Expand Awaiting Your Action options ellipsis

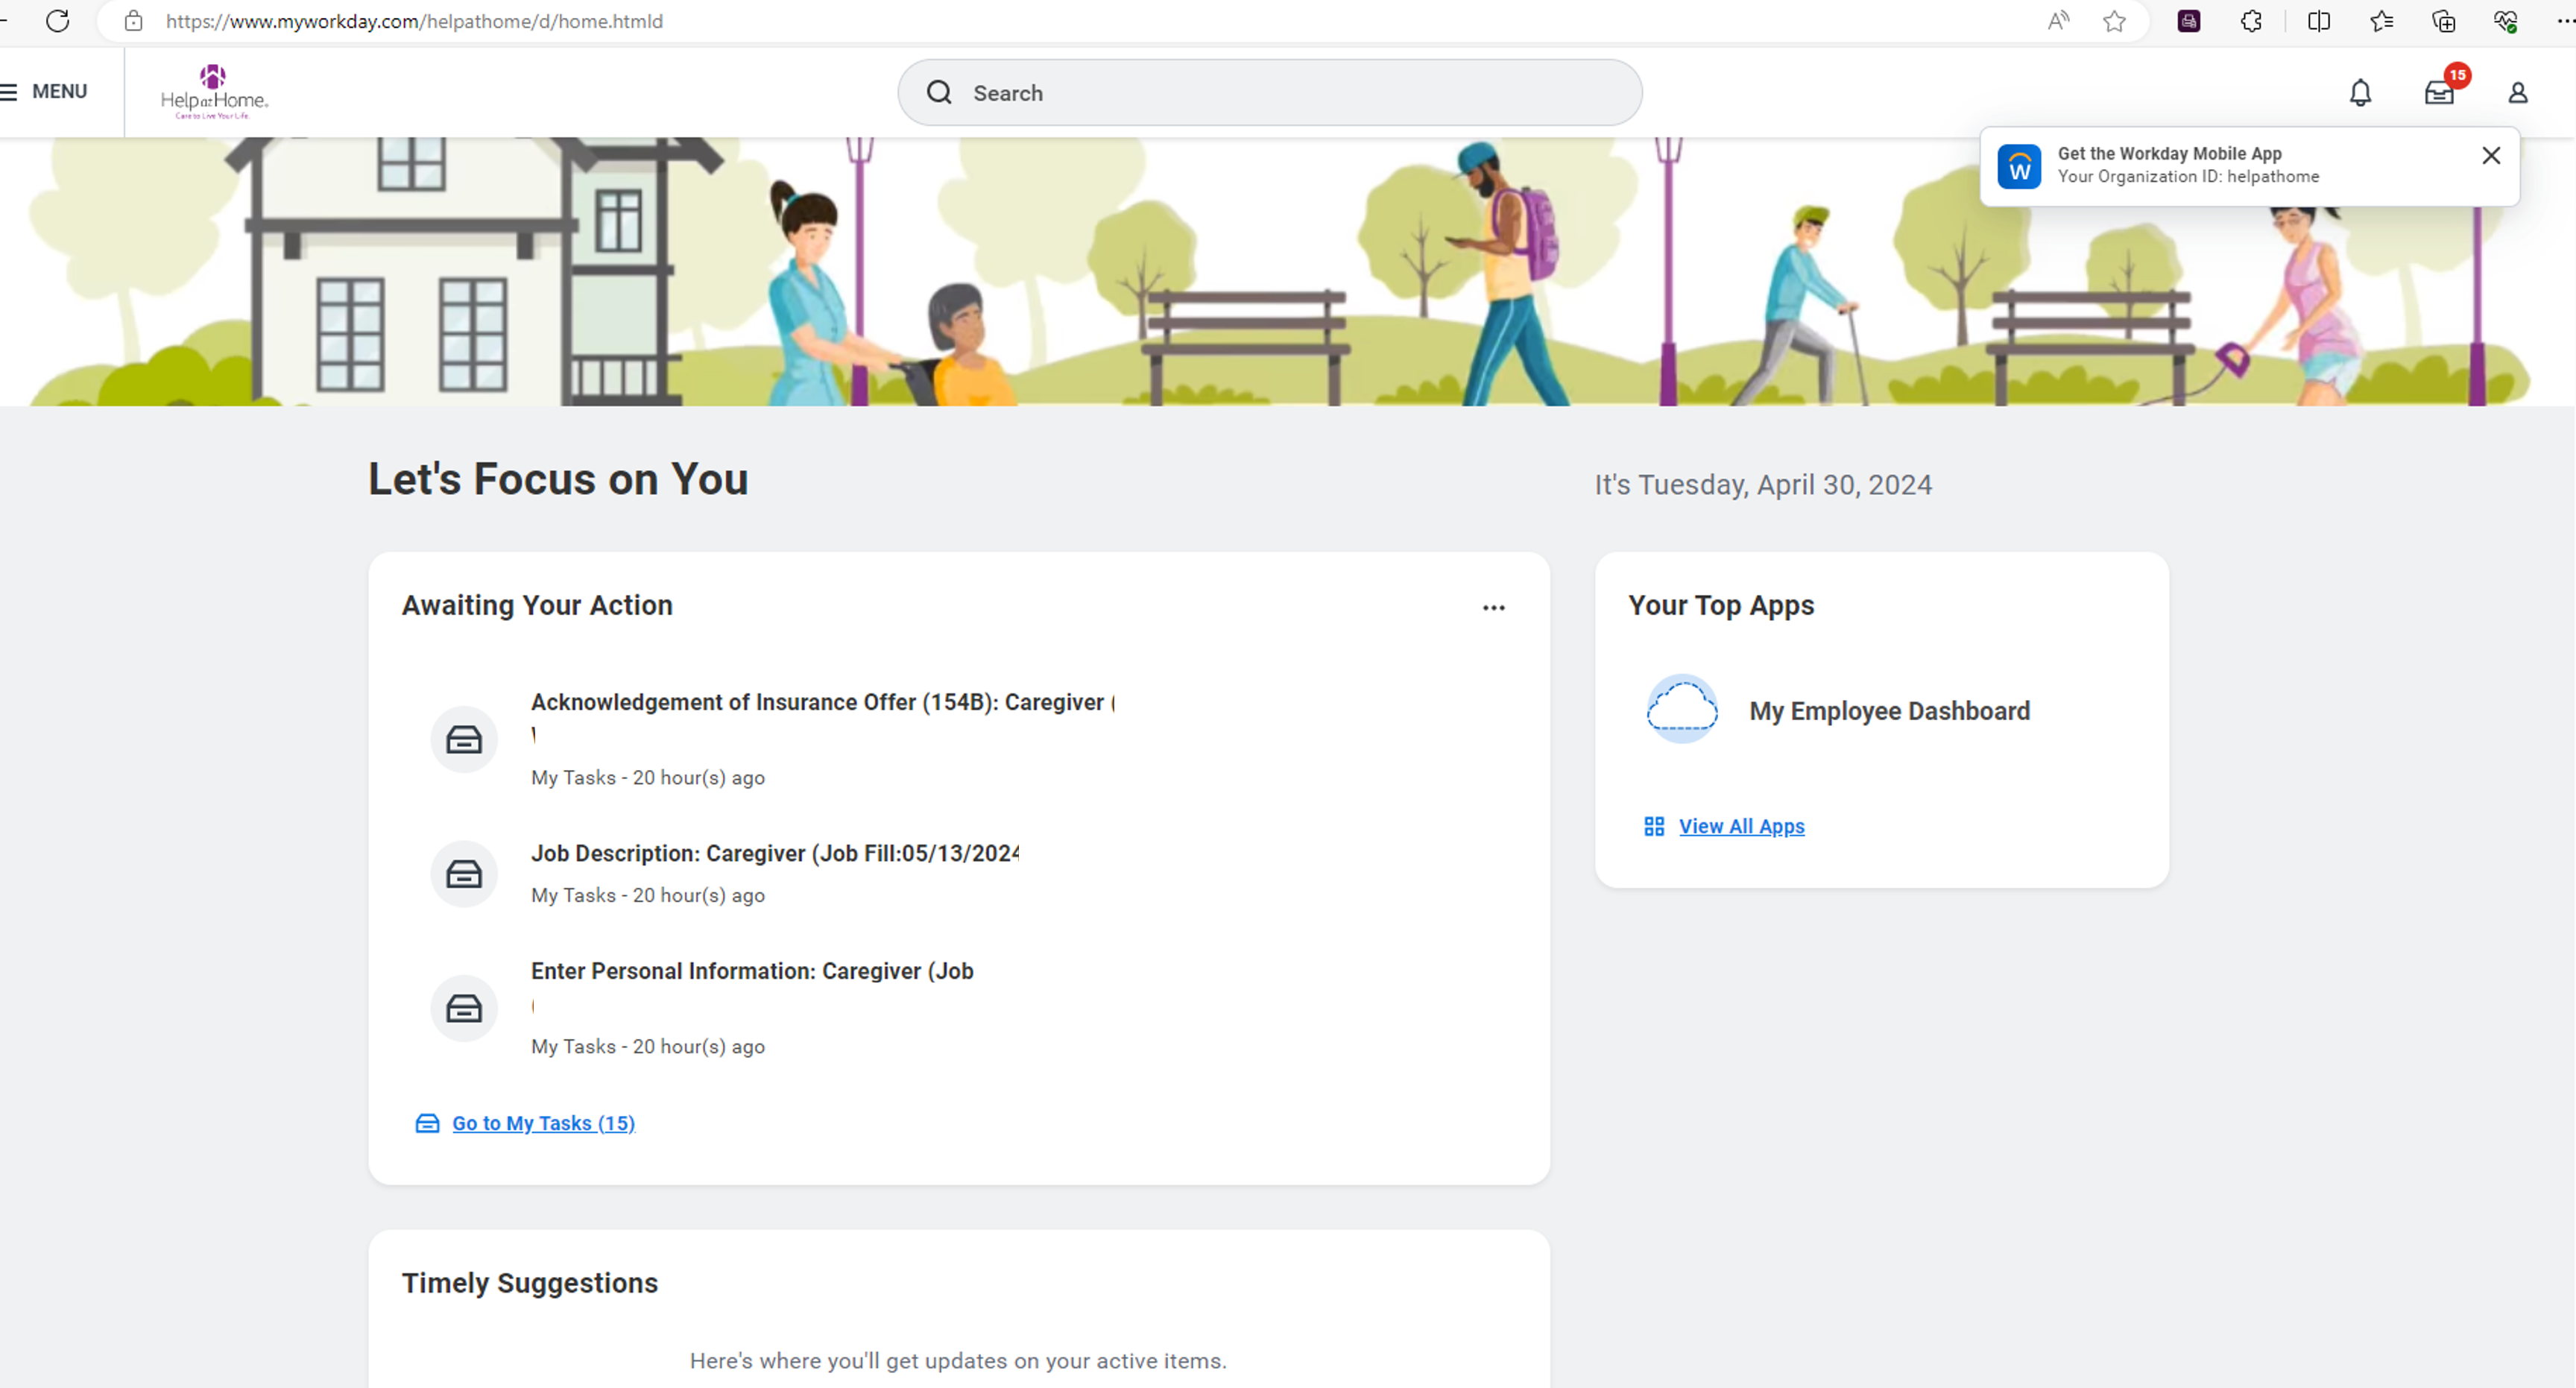[x=1493, y=607]
